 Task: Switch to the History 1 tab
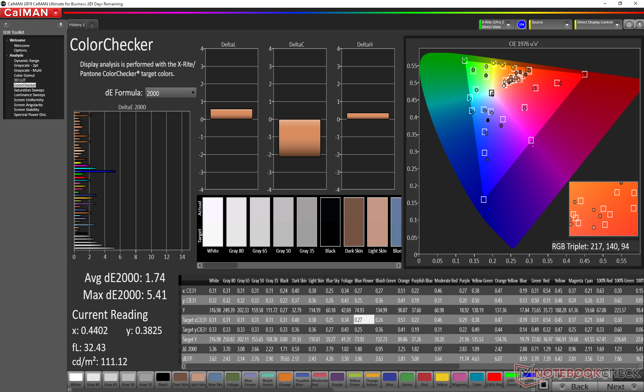[x=77, y=25]
